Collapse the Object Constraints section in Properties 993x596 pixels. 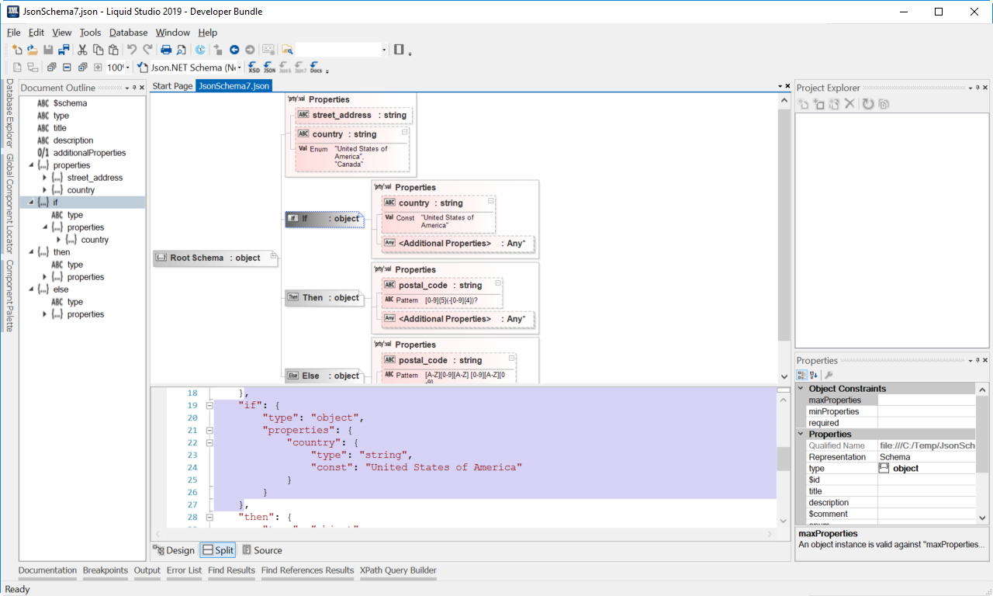(x=801, y=388)
